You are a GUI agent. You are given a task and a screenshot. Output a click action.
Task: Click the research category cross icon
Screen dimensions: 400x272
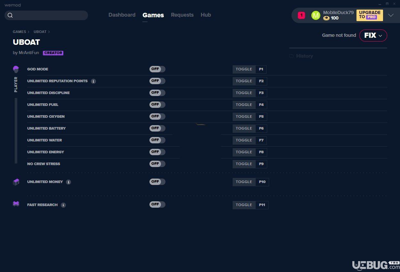pos(16,204)
